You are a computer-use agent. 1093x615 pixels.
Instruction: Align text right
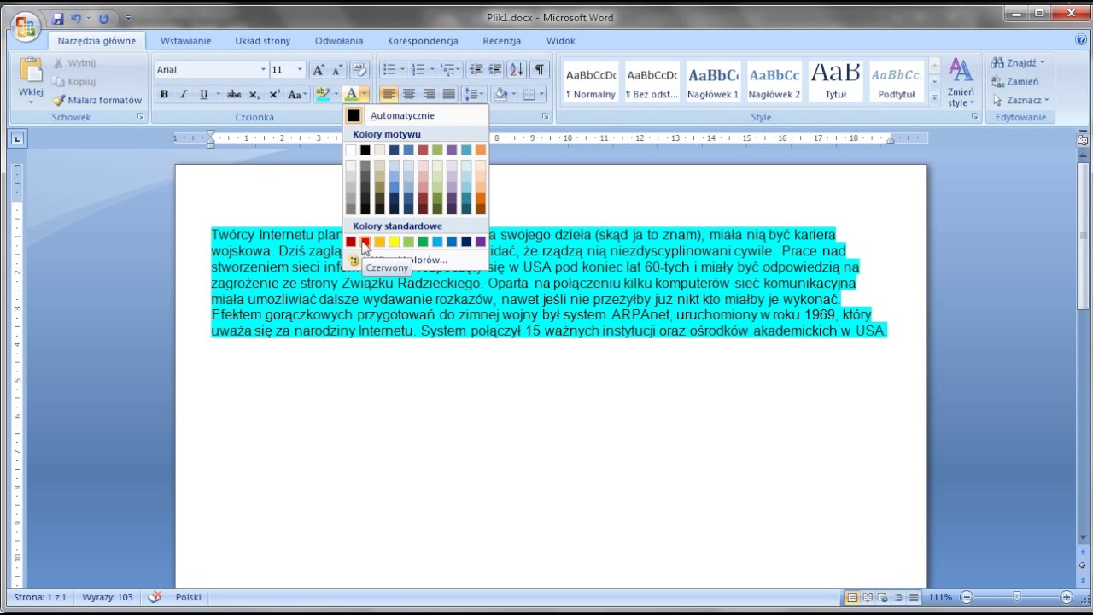tap(429, 94)
